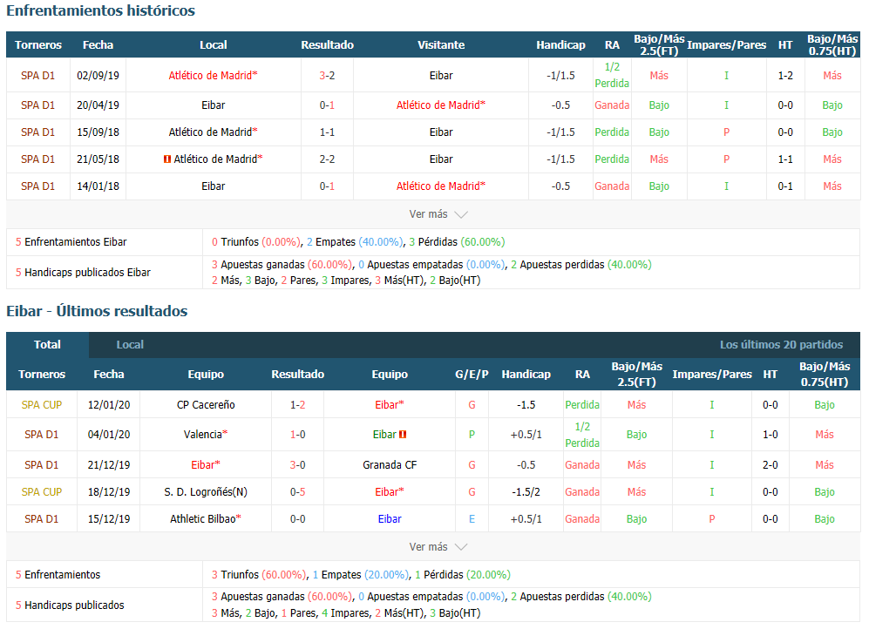869x629 pixels.
Task: Click Enfrentamientos históricos heading
Action: (100, 10)
